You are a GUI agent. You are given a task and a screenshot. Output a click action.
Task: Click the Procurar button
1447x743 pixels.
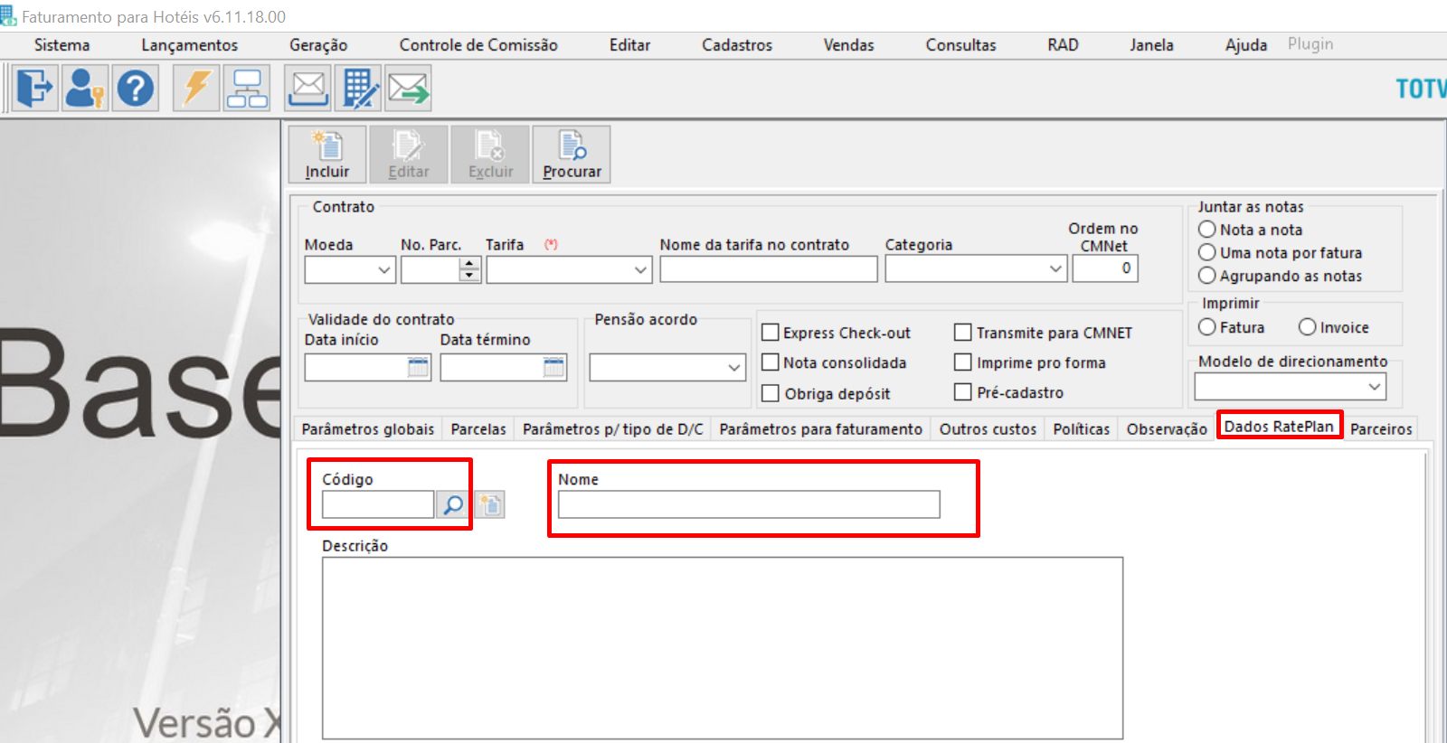(x=572, y=155)
